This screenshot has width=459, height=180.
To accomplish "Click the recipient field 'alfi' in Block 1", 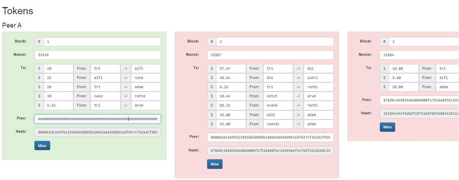I will 146,68.
